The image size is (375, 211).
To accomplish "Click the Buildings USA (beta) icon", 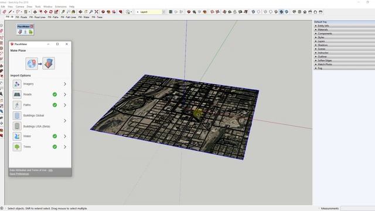I will 17,126.
